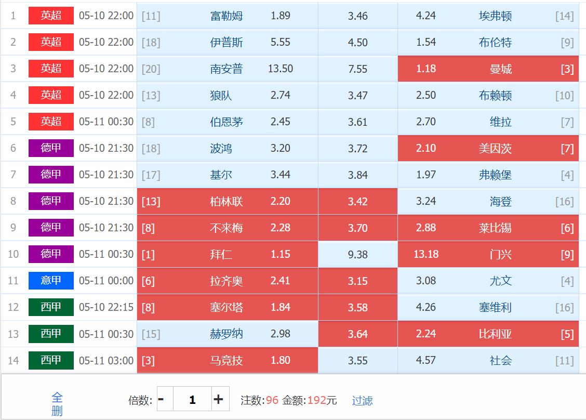Click match time 05-10 22:15 in row 12

click(106, 307)
